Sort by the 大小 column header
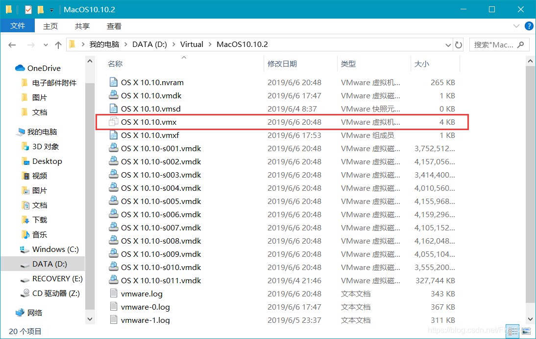The image size is (536, 339). (x=421, y=64)
